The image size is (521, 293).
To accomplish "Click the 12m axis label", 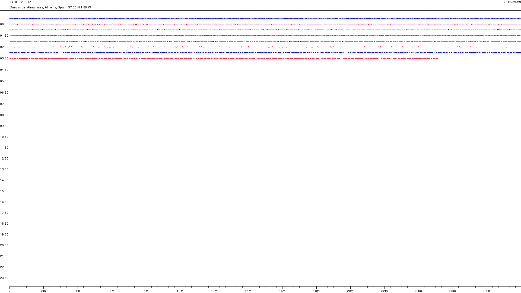I will (214, 291).
